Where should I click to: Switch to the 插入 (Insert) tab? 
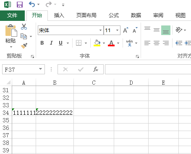click(x=59, y=15)
